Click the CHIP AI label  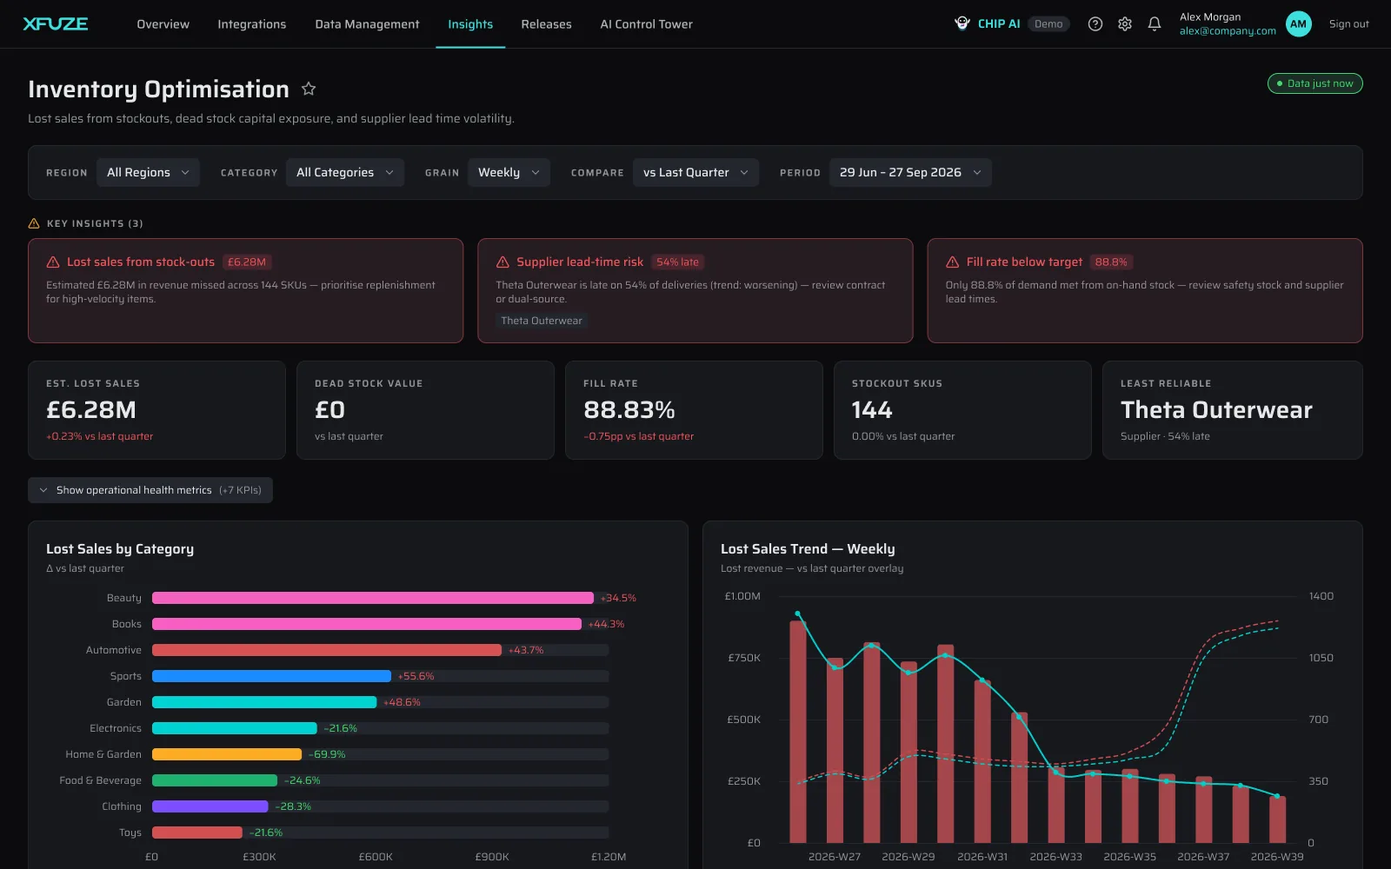pos(999,24)
